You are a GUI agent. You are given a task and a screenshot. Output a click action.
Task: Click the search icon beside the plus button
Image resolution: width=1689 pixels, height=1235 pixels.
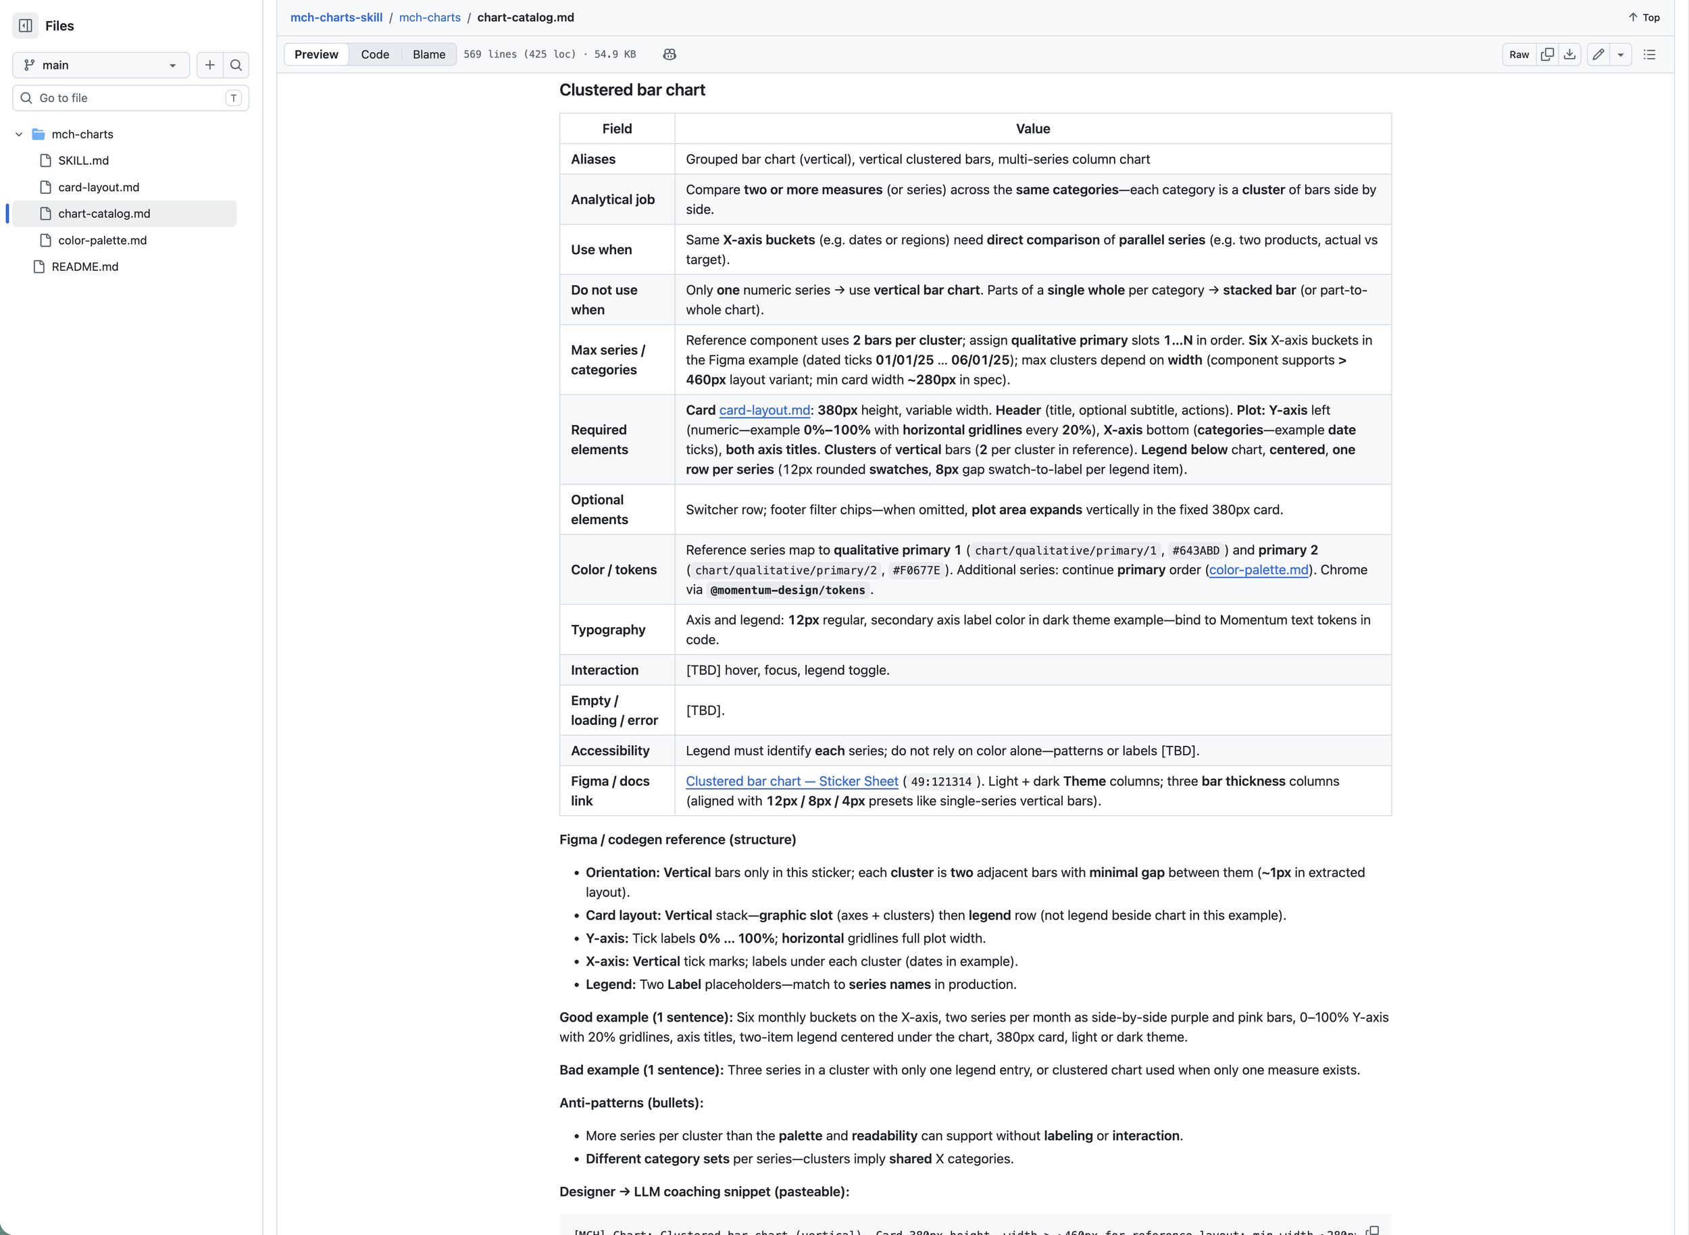236,65
